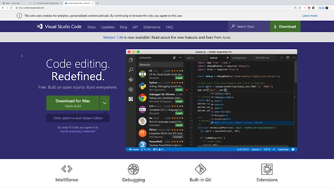Click the info icon in the cookie banner

(x=19, y=16)
